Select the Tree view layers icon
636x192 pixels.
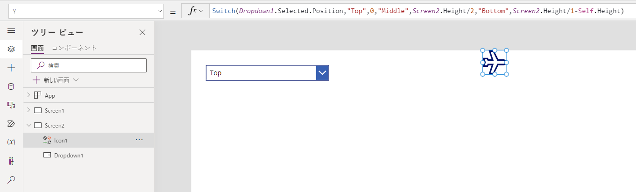(x=11, y=49)
